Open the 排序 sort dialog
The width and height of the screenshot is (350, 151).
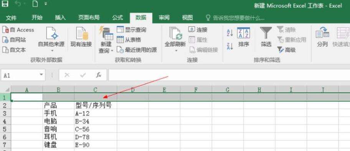coord(244,37)
